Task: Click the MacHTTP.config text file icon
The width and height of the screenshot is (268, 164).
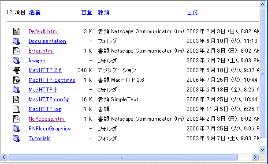Action: pyautogui.click(x=16, y=99)
